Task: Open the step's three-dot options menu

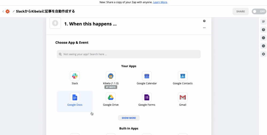Action: click(x=204, y=28)
